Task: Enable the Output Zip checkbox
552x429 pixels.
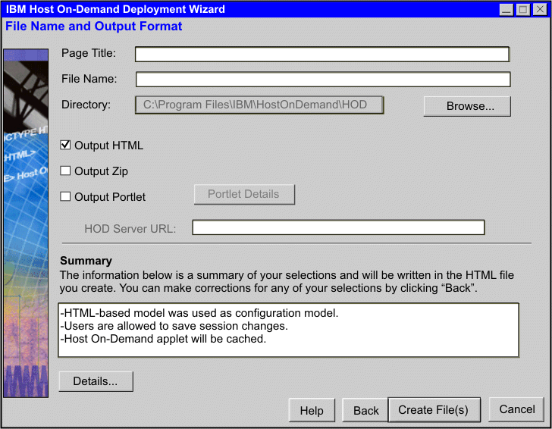Action: pyautogui.click(x=65, y=171)
